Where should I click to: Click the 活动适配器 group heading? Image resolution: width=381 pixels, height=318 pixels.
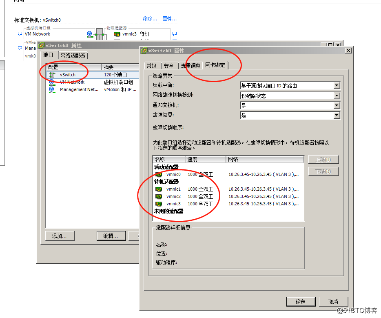(x=166, y=167)
